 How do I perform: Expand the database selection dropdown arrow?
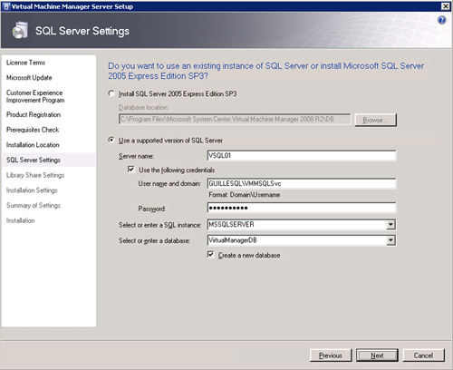coord(390,240)
